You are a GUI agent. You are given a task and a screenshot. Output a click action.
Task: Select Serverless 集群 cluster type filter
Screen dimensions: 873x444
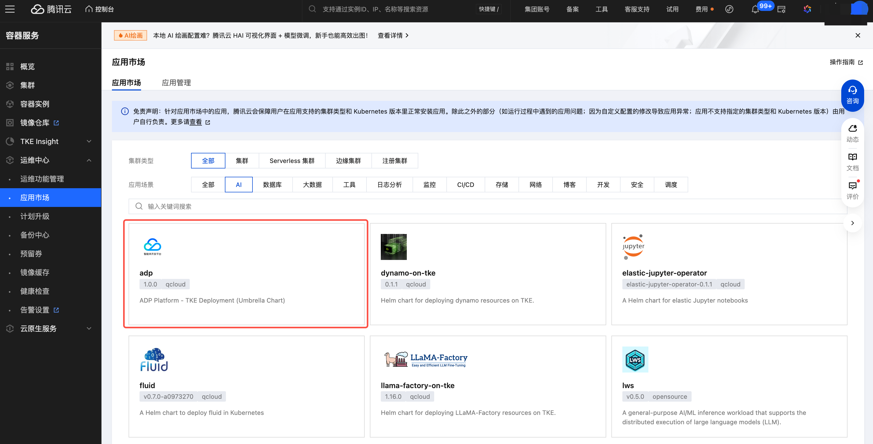[292, 161]
